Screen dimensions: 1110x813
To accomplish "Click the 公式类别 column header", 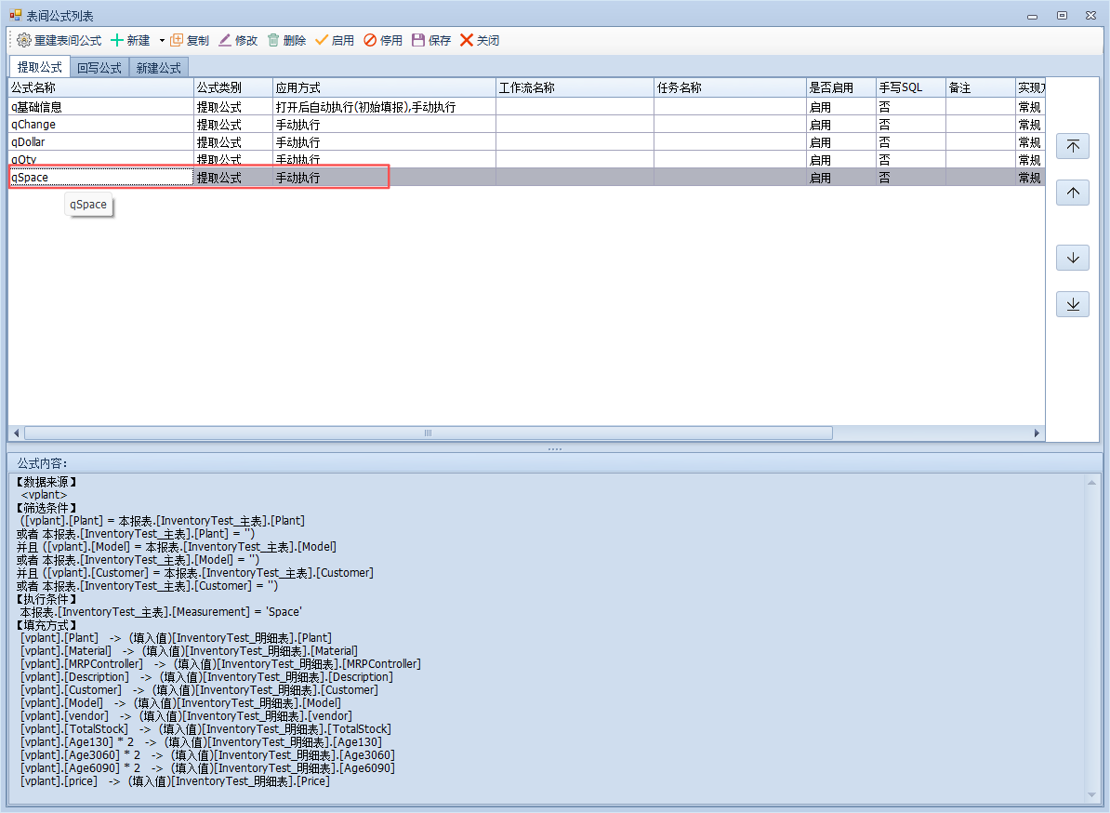I will [233, 87].
